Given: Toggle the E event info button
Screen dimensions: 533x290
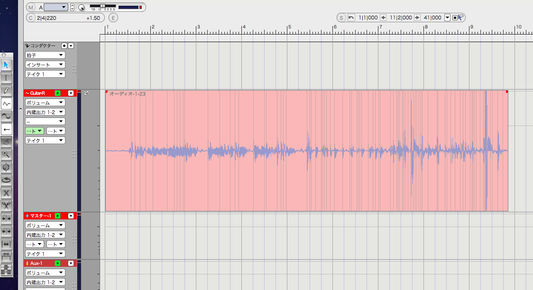Looking at the screenshot, I should click(x=113, y=18).
